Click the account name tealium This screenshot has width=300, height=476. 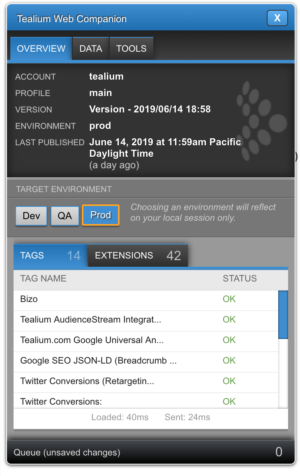106,76
